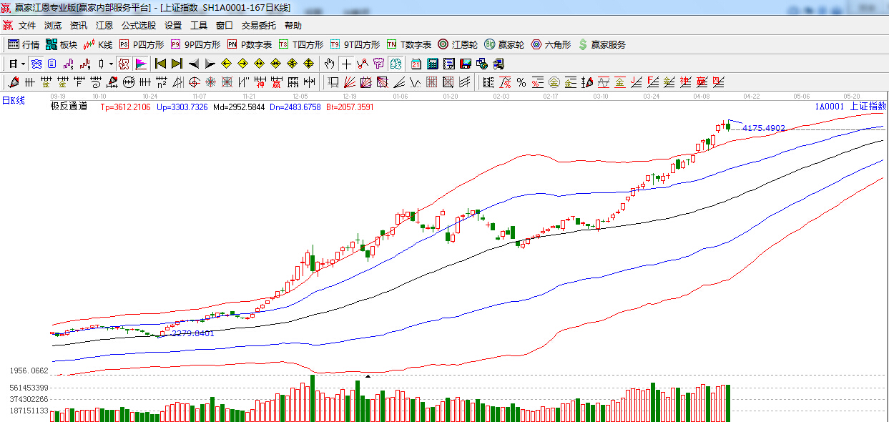Viewport: 889px width, 422px height.
Task: Open the 交易委托 menu
Action: (258, 25)
